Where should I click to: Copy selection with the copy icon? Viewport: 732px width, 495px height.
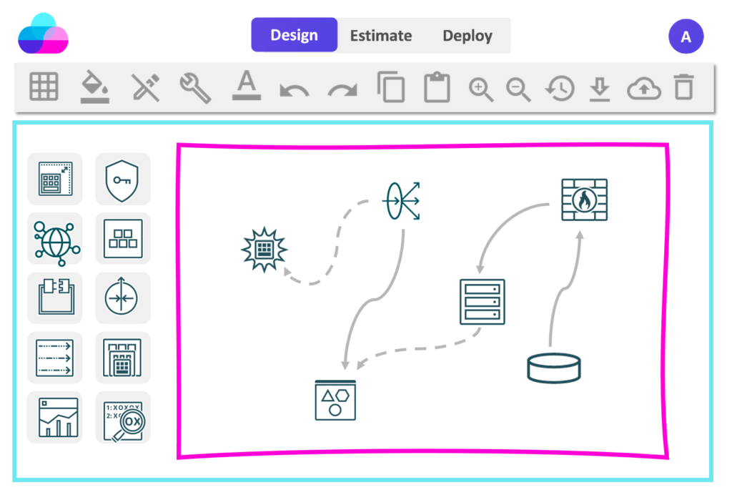(x=391, y=87)
